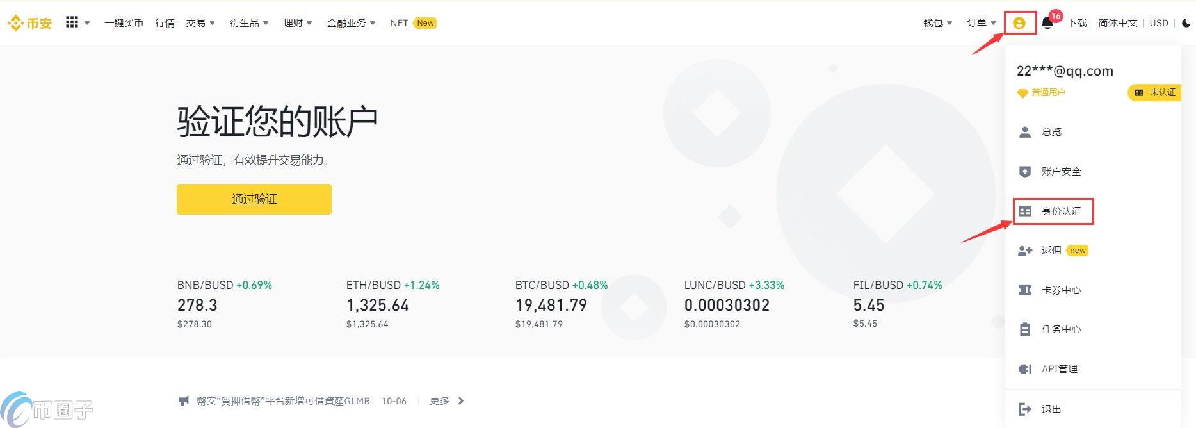Image resolution: width=1196 pixels, height=428 pixels.
Task: Expand the 订单 dropdown
Action: (981, 23)
